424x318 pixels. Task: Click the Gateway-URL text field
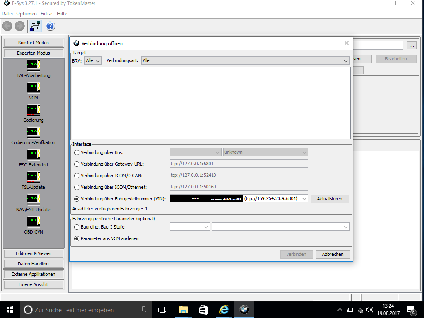239,164
